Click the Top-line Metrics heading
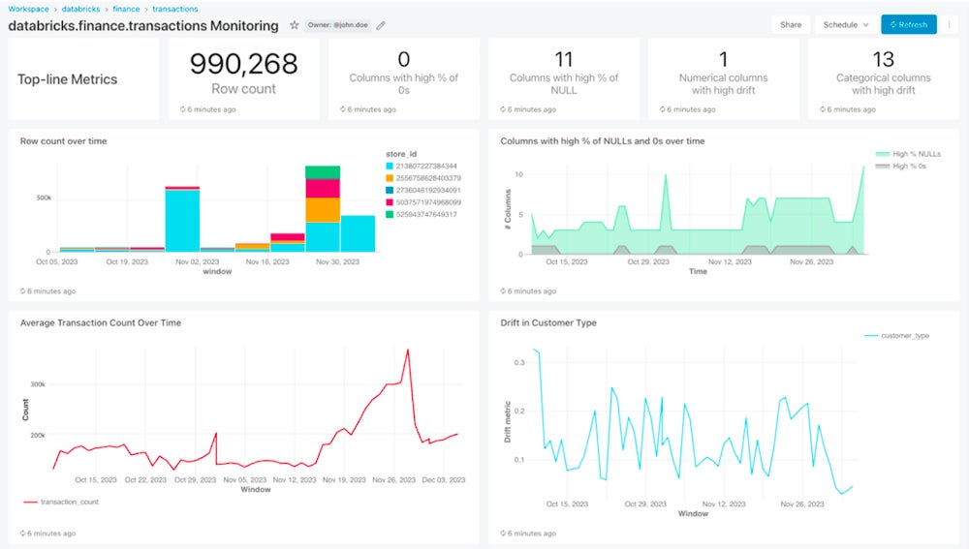The height and width of the screenshot is (549, 969). (x=68, y=79)
